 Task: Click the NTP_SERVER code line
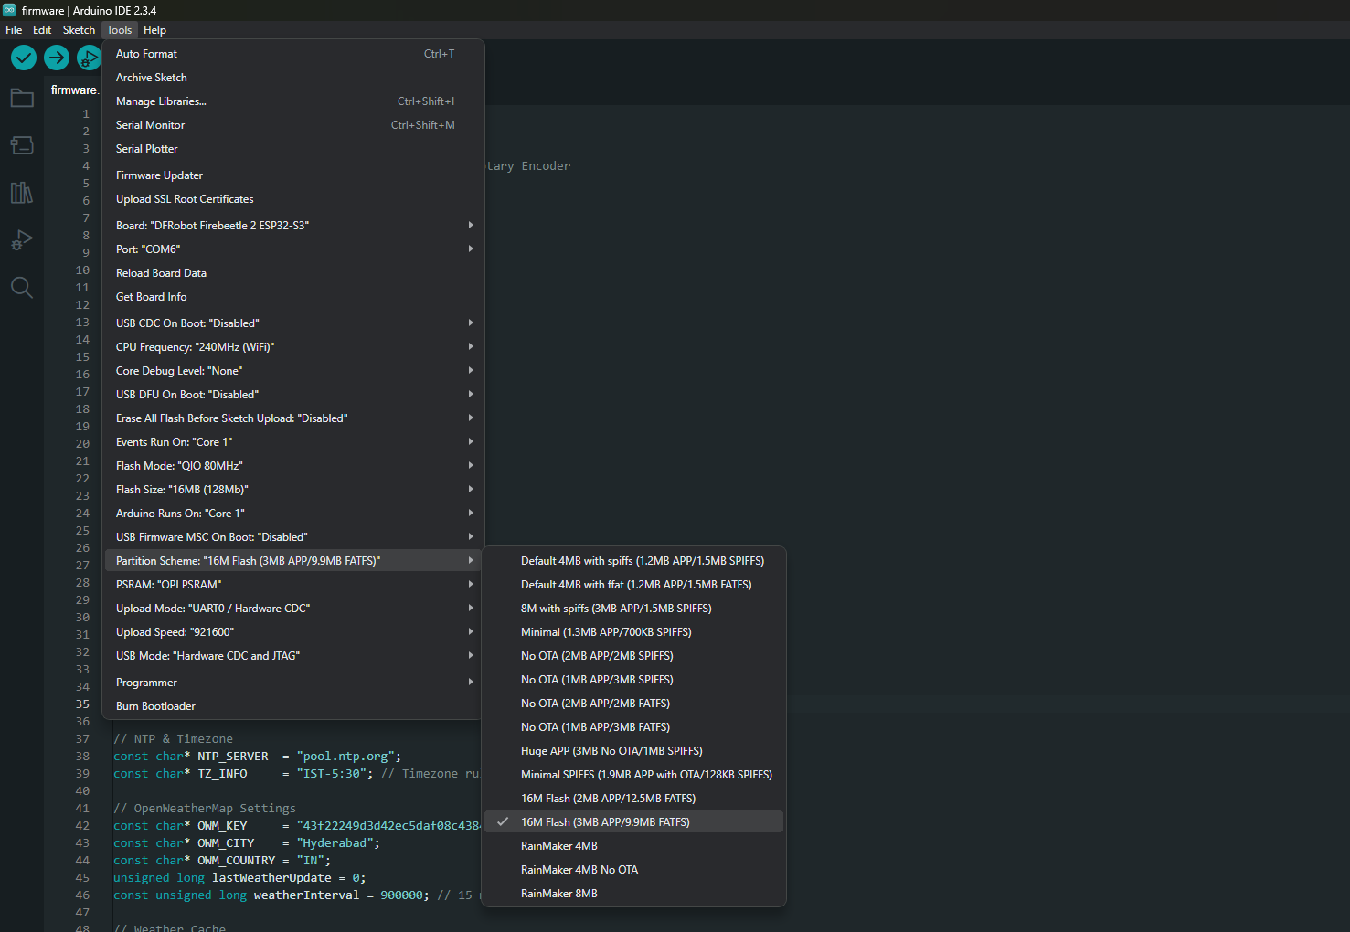pyautogui.click(x=257, y=757)
